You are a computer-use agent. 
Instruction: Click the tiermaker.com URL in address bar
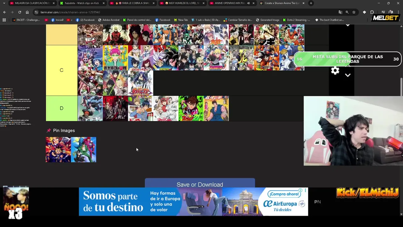tap(70, 12)
